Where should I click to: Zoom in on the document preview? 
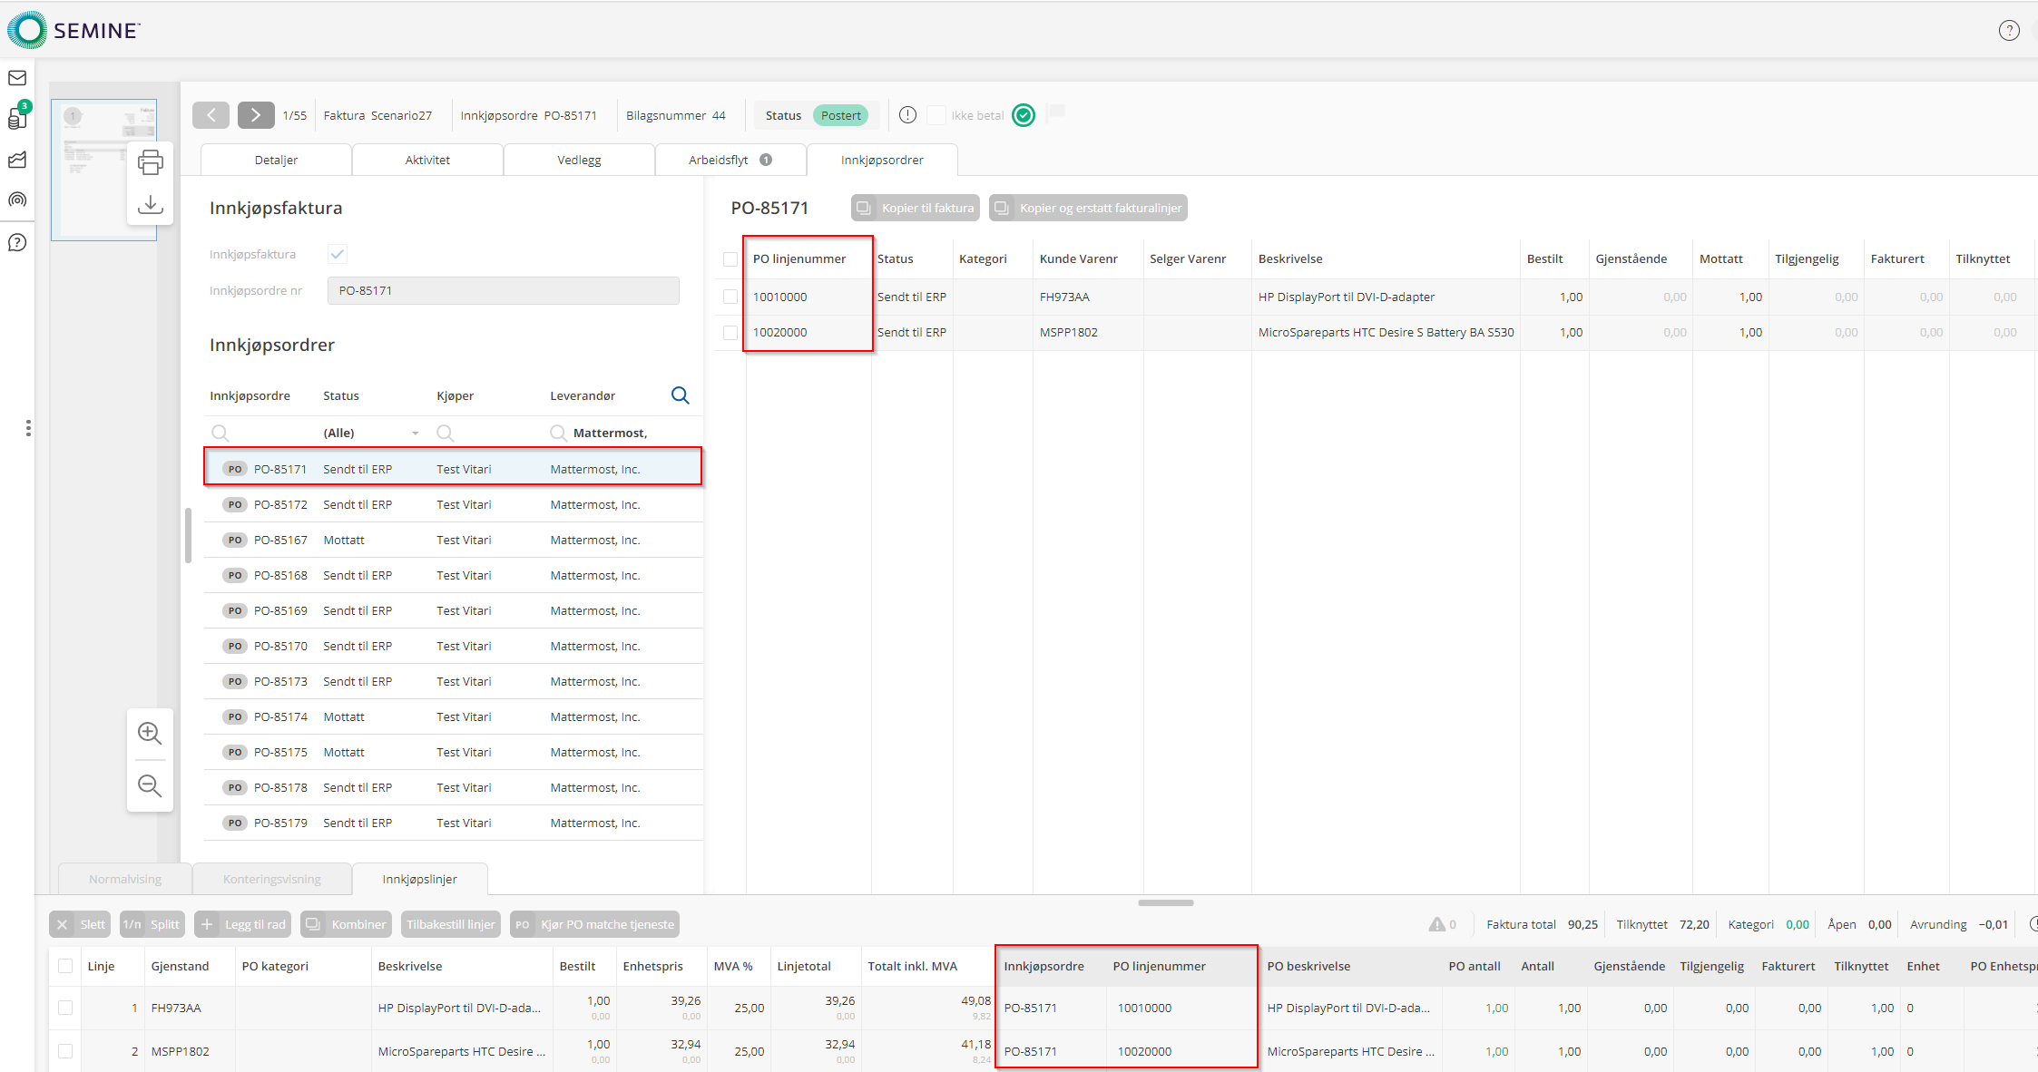coord(150,734)
